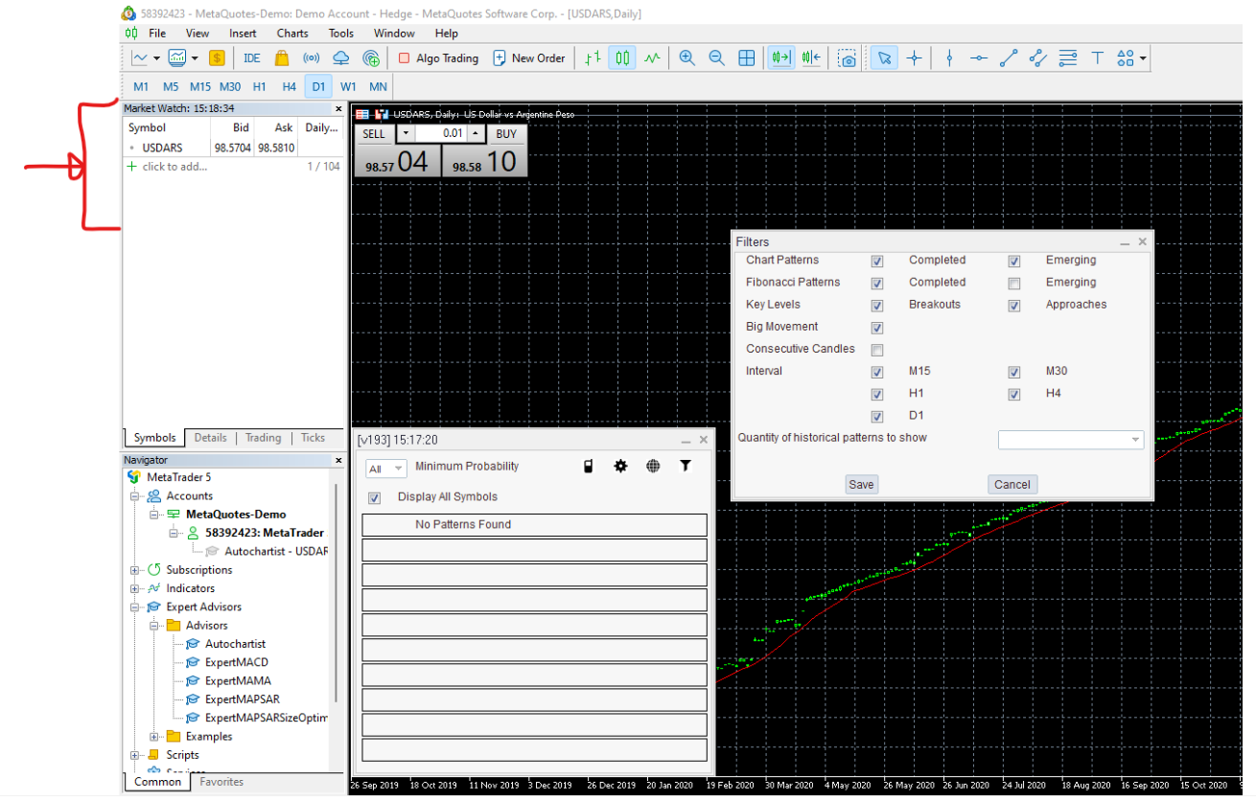Select the Fibonacci retracement tool
1256x802 pixels.
coord(1067,58)
